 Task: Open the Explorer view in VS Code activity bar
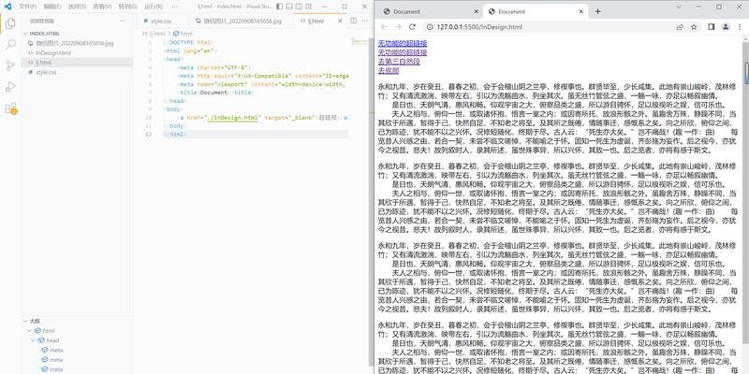(x=10, y=23)
